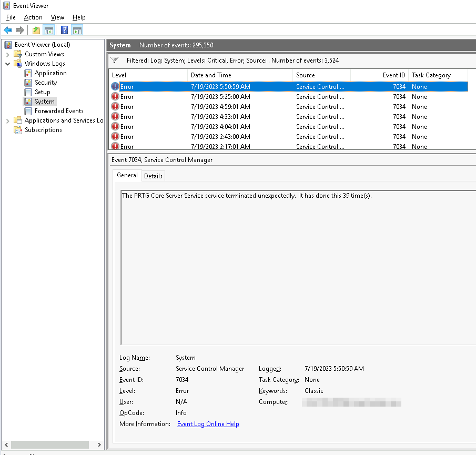Open the Help menu

[x=79, y=17]
